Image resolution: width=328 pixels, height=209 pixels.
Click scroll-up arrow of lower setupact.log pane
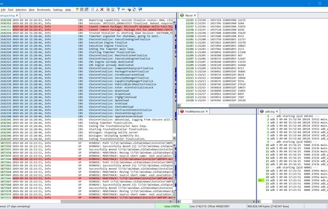174,145
